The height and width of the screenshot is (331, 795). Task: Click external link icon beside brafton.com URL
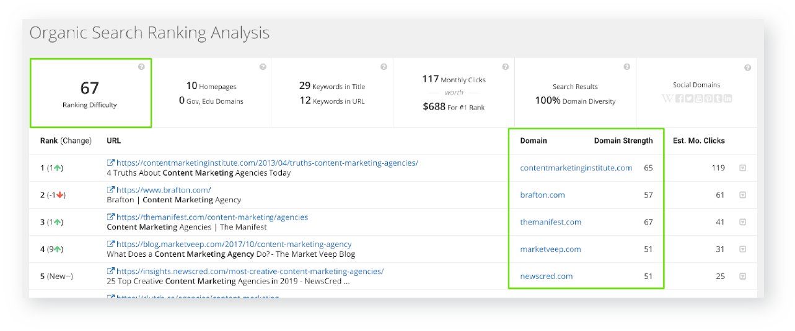(111, 190)
